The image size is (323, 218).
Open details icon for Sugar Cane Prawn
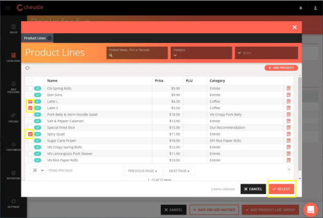[x=289, y=140]
